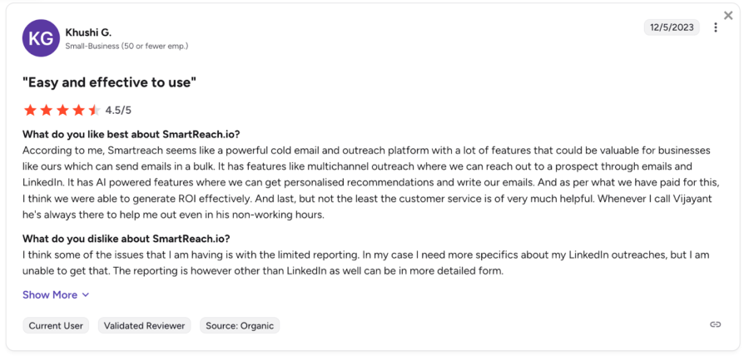
Task: Click the "What do you like best" heading
Action: tap(131, 134)
